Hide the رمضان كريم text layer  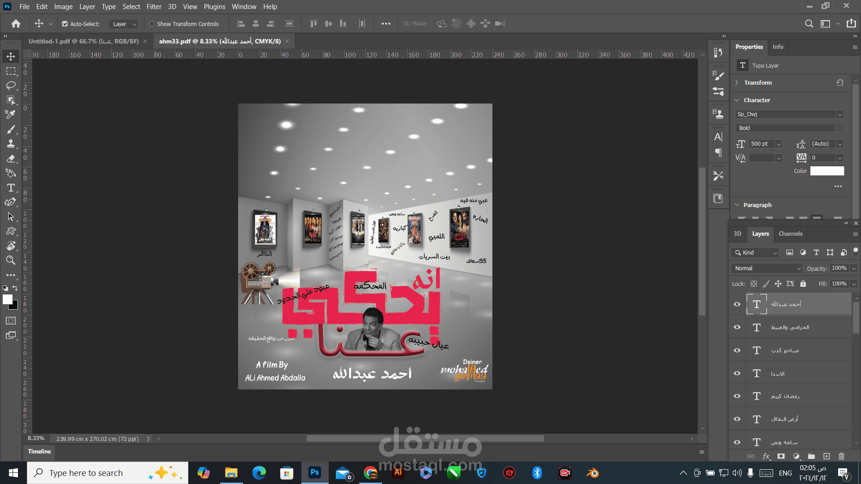tap(737, 396)
